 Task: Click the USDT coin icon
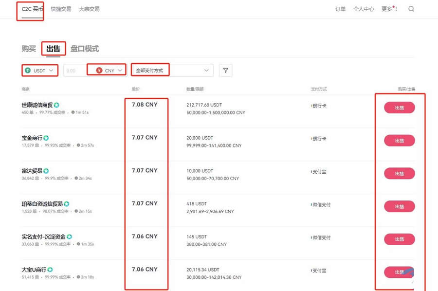click(x=28, y=71)
